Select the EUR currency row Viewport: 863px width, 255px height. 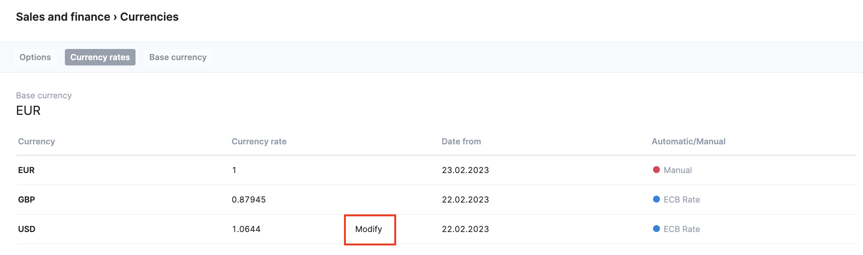pos(26,170)
